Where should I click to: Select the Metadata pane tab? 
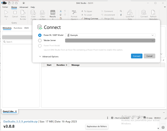[7, 28]
